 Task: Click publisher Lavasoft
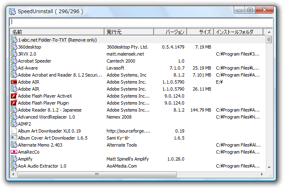click(x=116, y=68)
